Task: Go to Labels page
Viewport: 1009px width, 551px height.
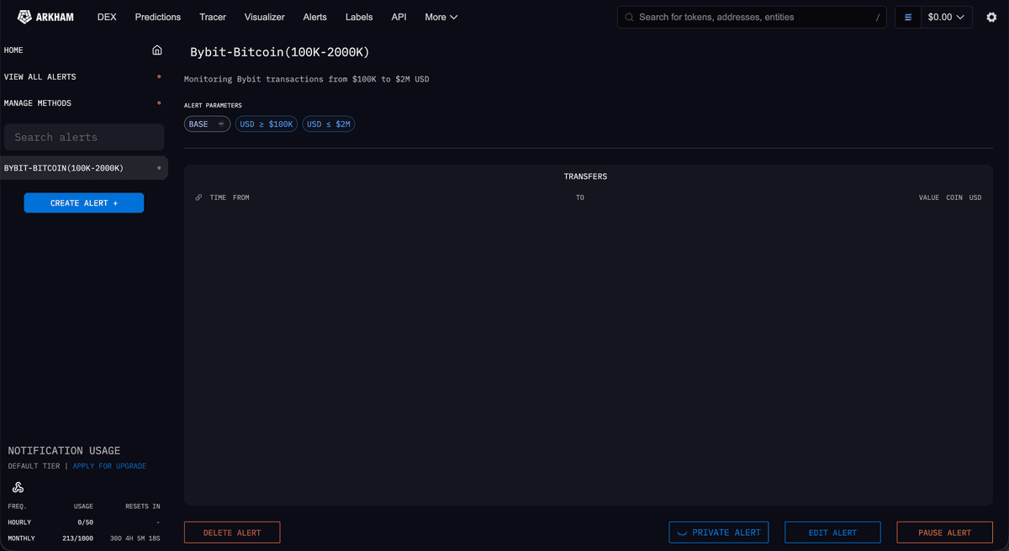Action: (359, 17)
